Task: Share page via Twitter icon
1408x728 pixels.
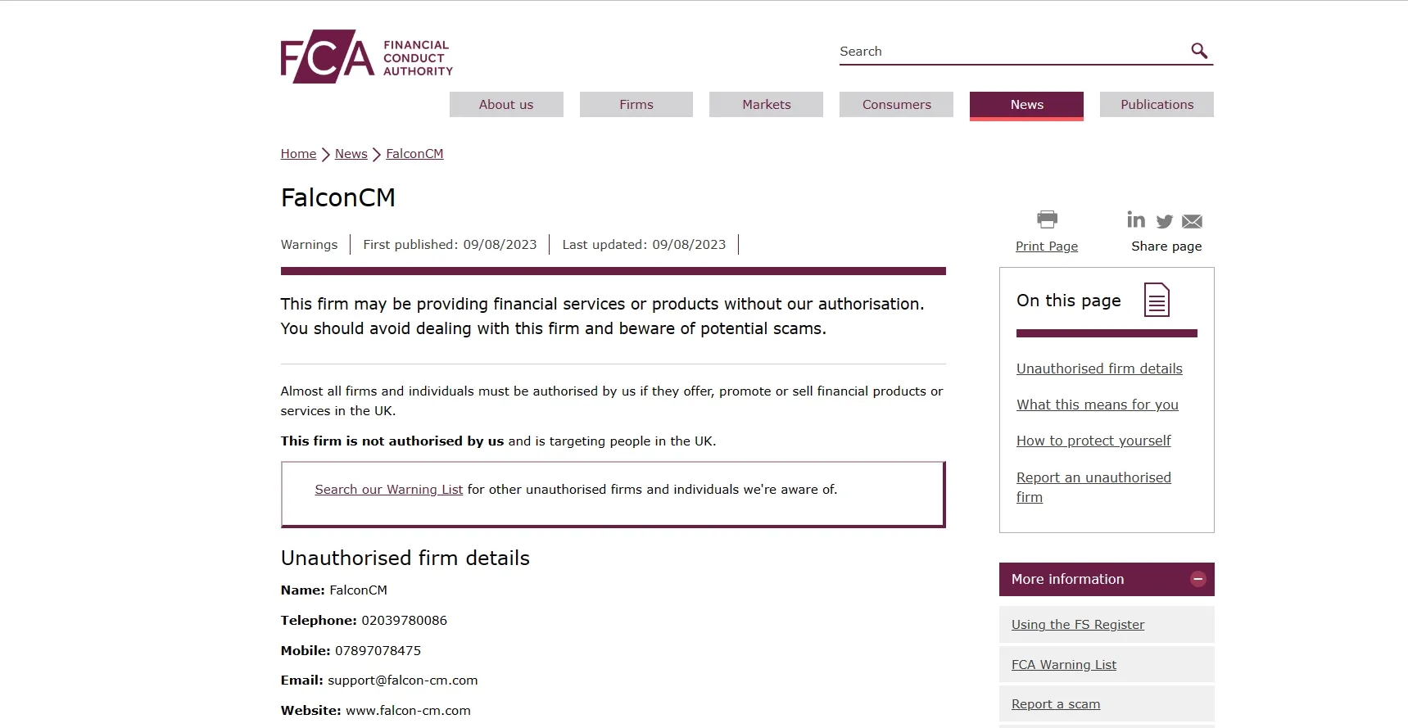Action: 1165,221
